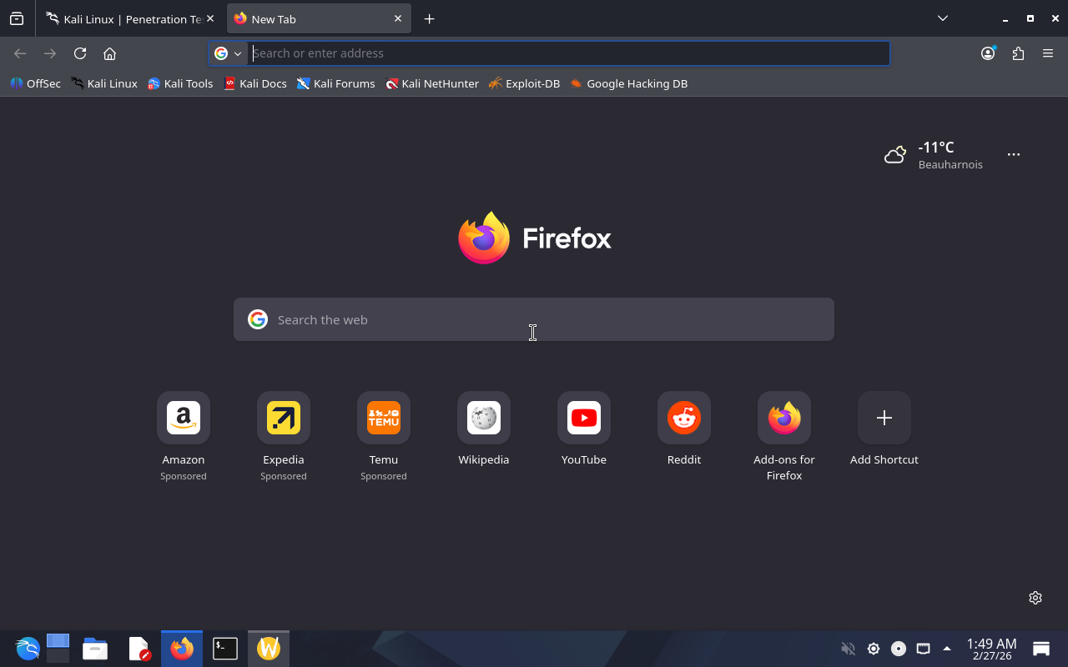
Task: Open the Firefox hamburger application menu
Action: (1048, 53)
